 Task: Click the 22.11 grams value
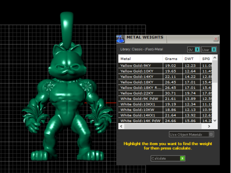click(170, 77)
